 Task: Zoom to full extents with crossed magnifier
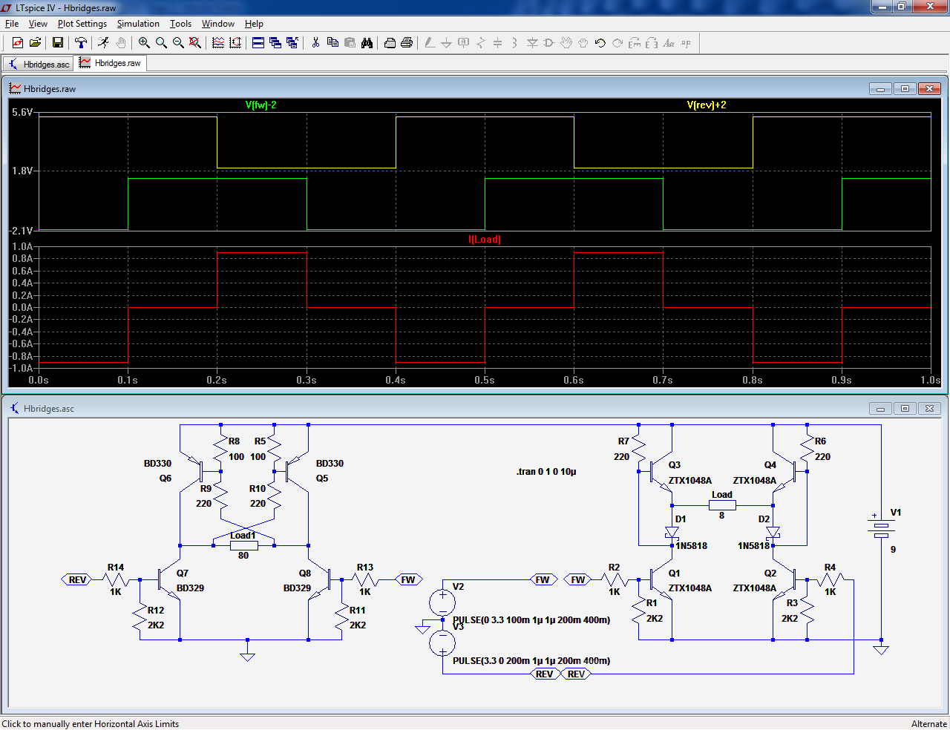(x=195, y=43)
